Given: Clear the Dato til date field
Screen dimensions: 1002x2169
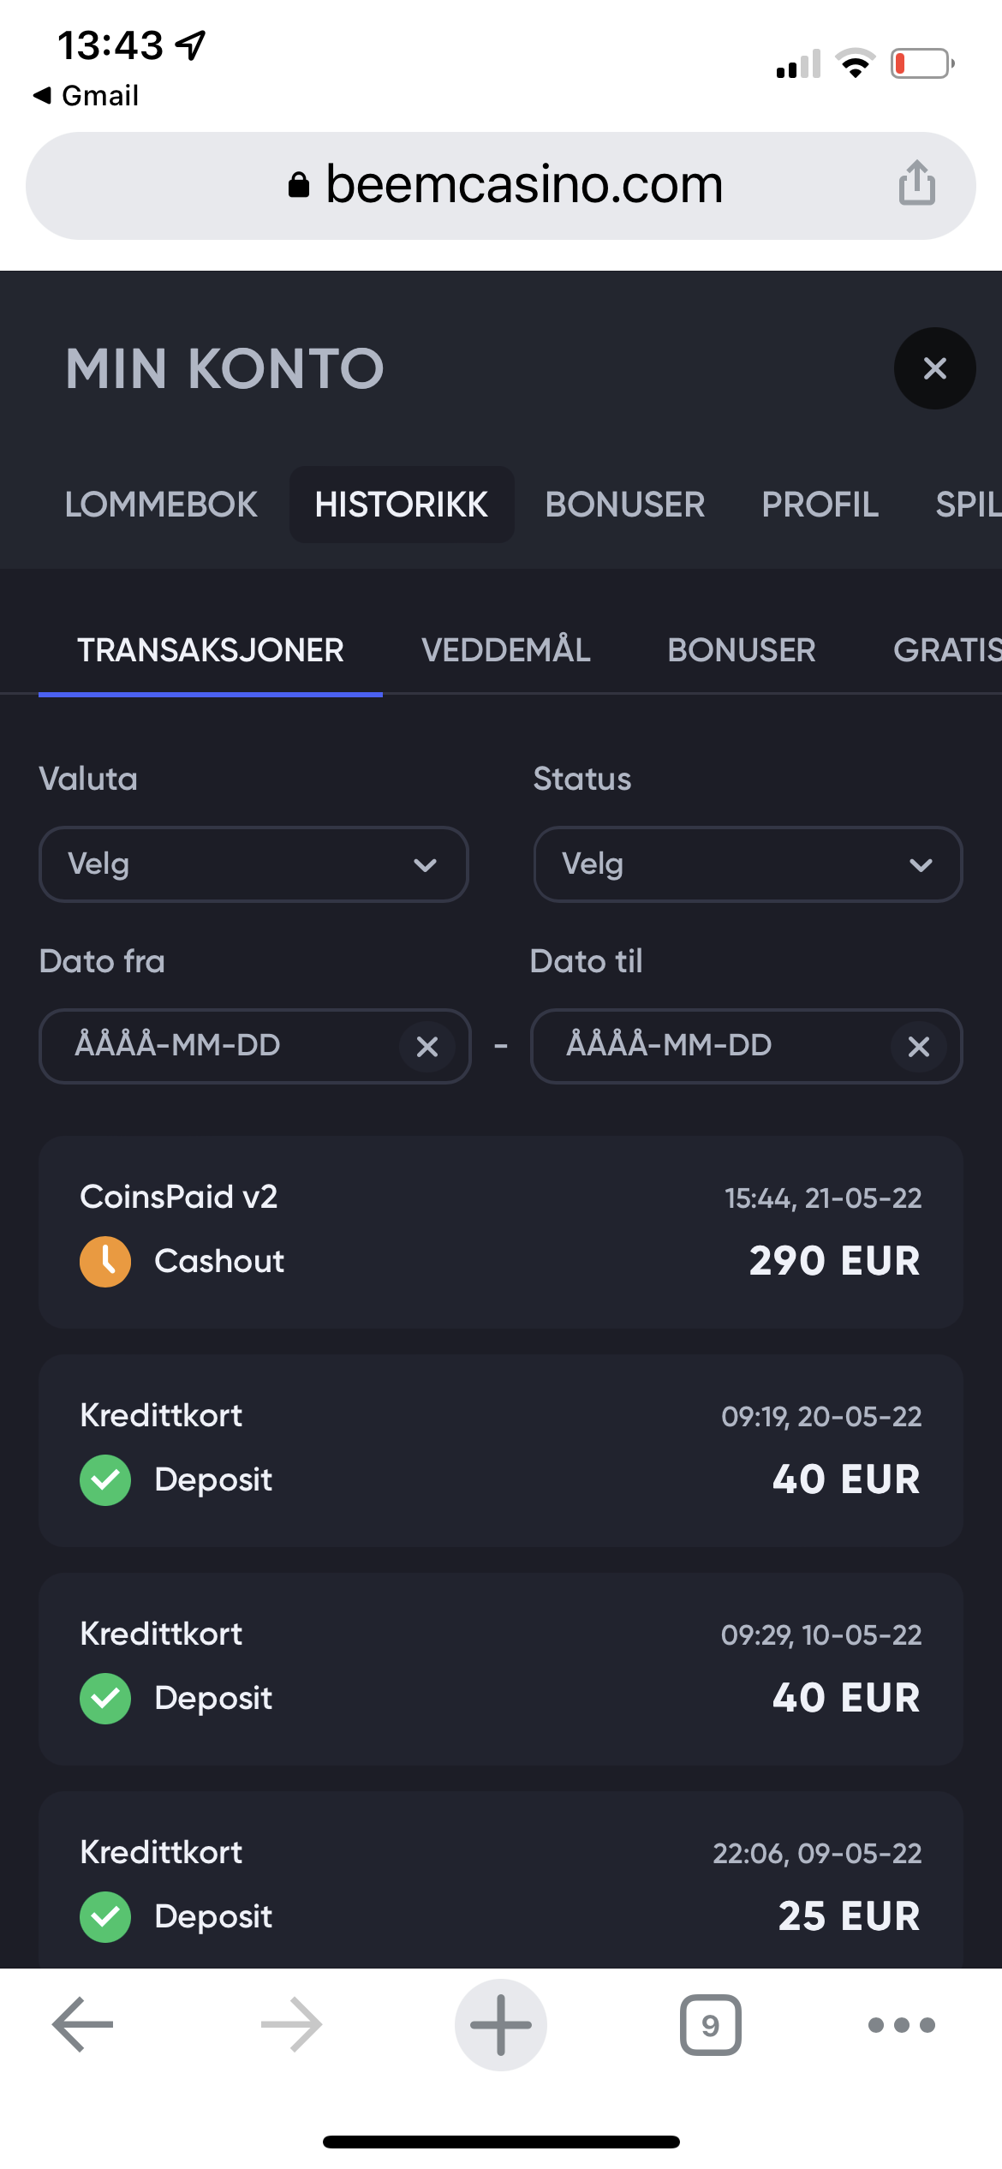Looking at the screenshot, I should 918,1046.
